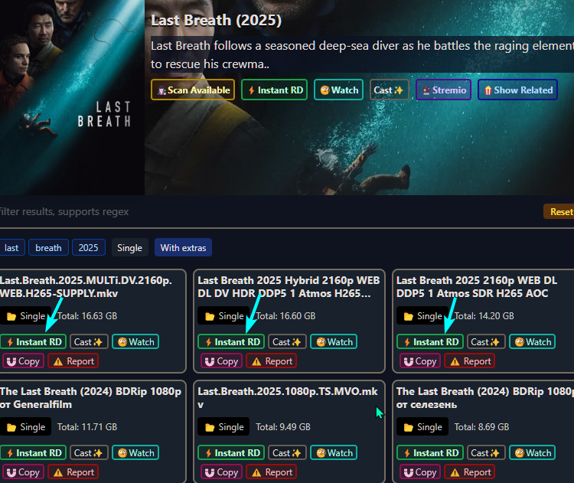This screenshot has width=574, height=483.
Task: Cast the BDRip селезень torrent
Action: (x=486, y=452)
